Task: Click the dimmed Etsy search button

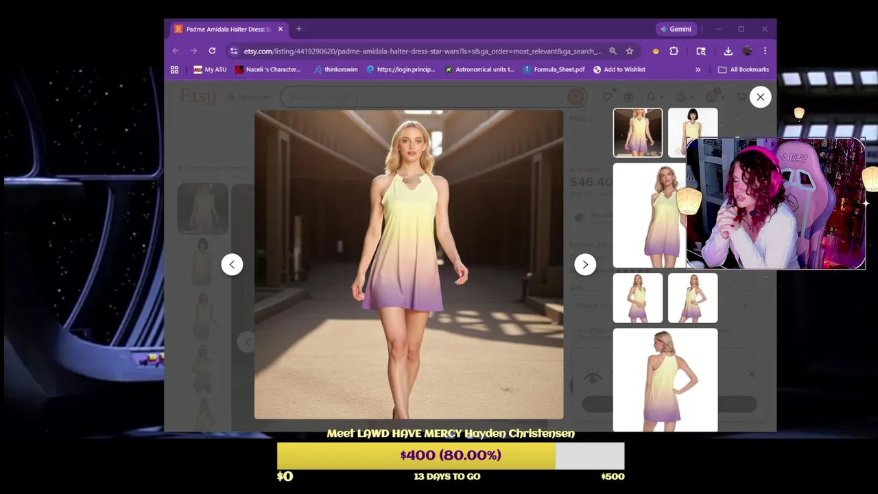Action: (576, 97)
